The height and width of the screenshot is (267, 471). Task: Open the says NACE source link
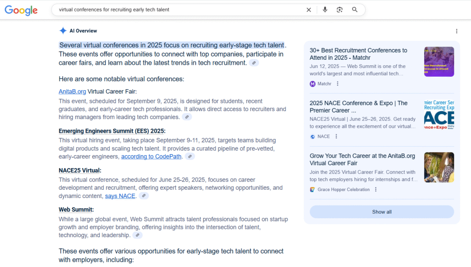coord(120,196)
